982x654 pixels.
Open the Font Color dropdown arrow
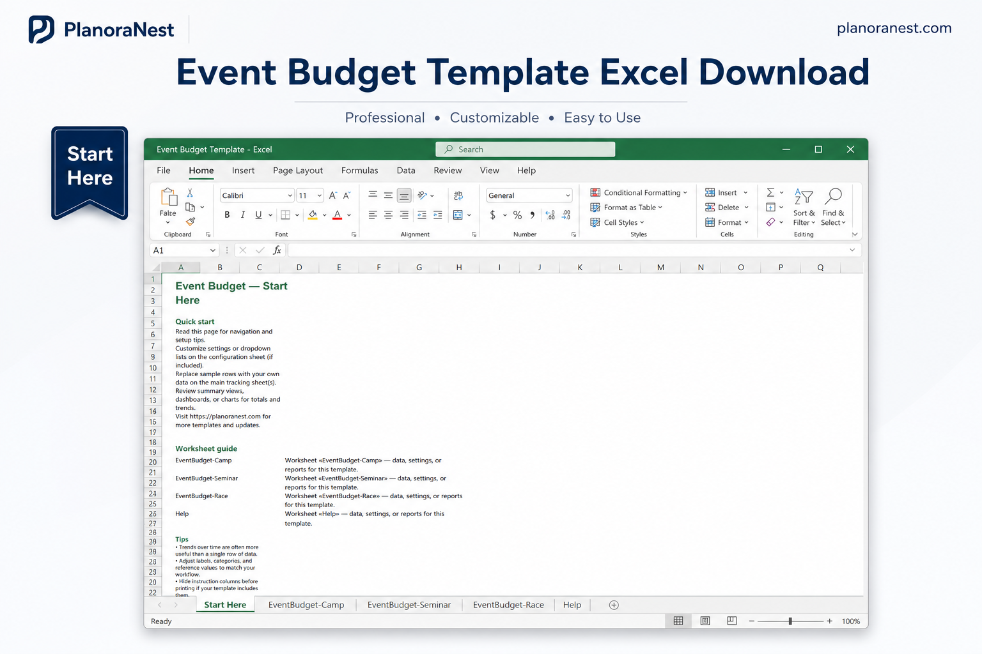(349, 215)
